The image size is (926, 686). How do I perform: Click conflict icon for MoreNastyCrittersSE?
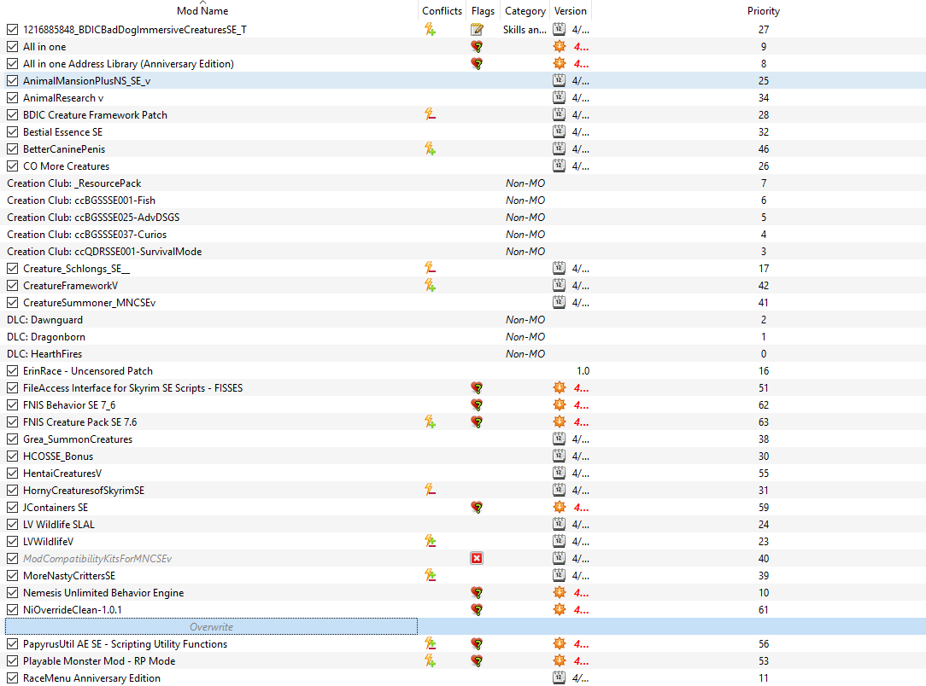[430, 576]
